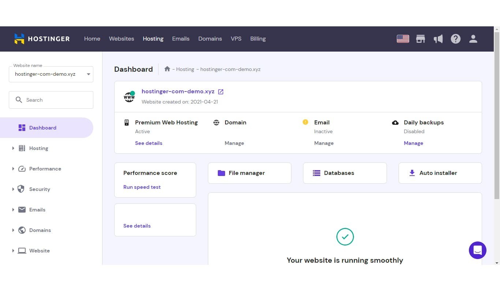
Task: Click the Premium Web Hosting server icon
Action: tap(127, 123)
